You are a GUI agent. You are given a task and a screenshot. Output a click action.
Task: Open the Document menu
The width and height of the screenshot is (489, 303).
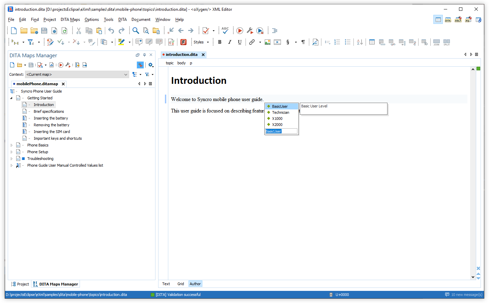click(141, 20)
